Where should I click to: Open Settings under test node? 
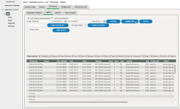tap(11, 26)
